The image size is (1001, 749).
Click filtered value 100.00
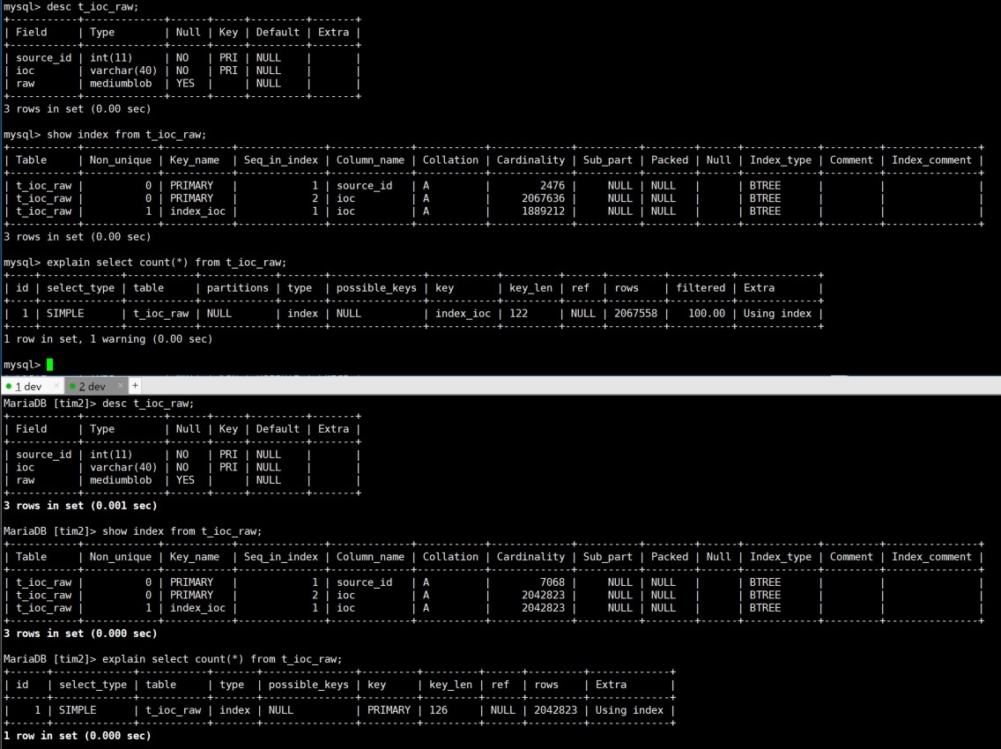pyautogui.click(x=707, y=314)
